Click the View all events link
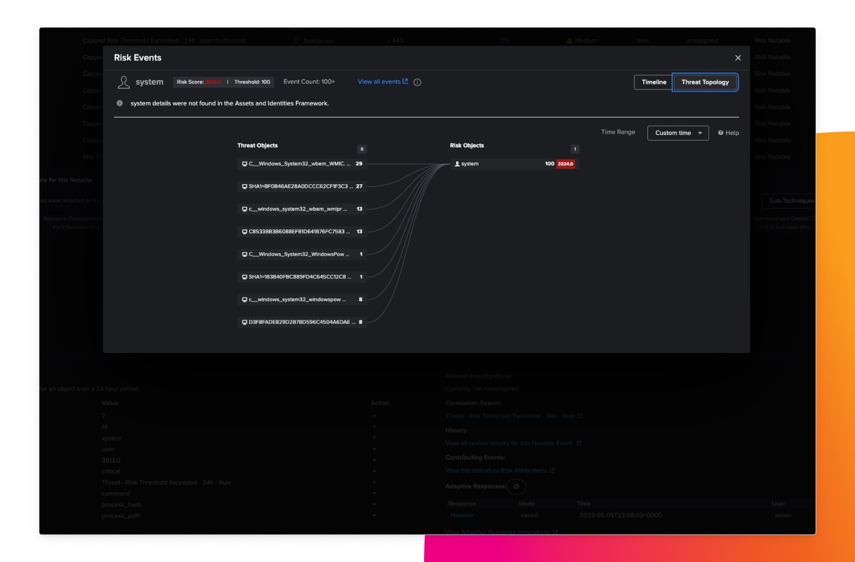This screenshot has width=855, height=562. pyautogui.click(x=380, y=81)
